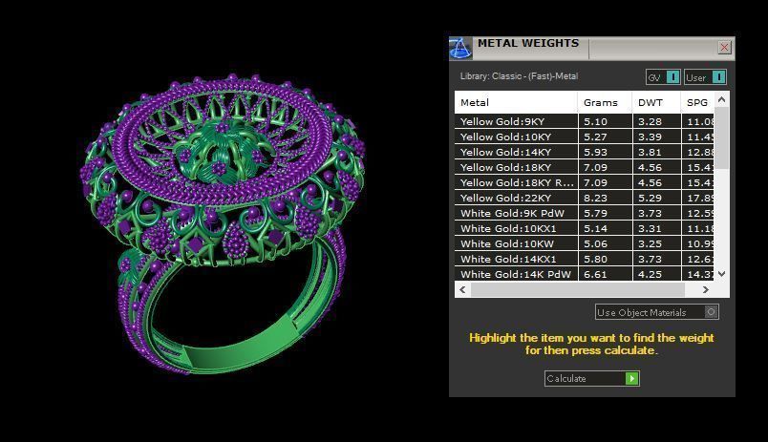Close the Metal Weights panel
The width and height of the screenshot is (768, 442).
click(x=724, y=47)
